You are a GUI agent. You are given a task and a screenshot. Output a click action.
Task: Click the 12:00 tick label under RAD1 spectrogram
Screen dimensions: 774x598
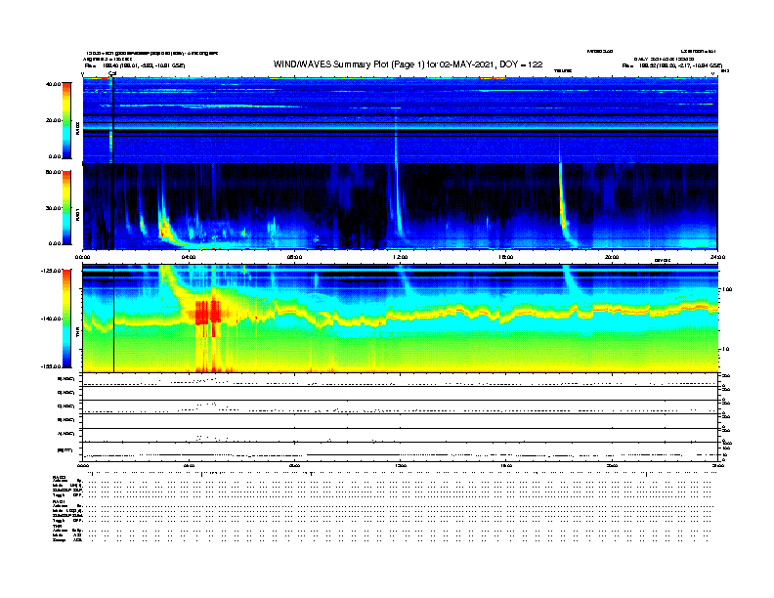pyautogui.click(x=400, y=257)
